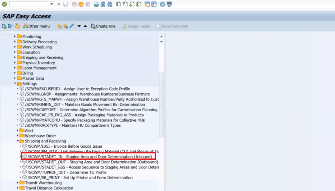Expand the Transit Warehousing folder
Viewport: 335px width, 191px height.
[18, 183]
